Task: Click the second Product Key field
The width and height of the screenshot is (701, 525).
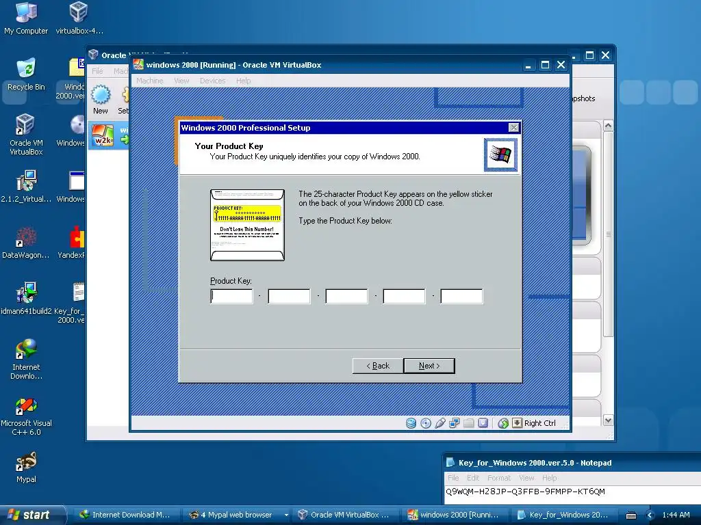Action: pos(290,296)
